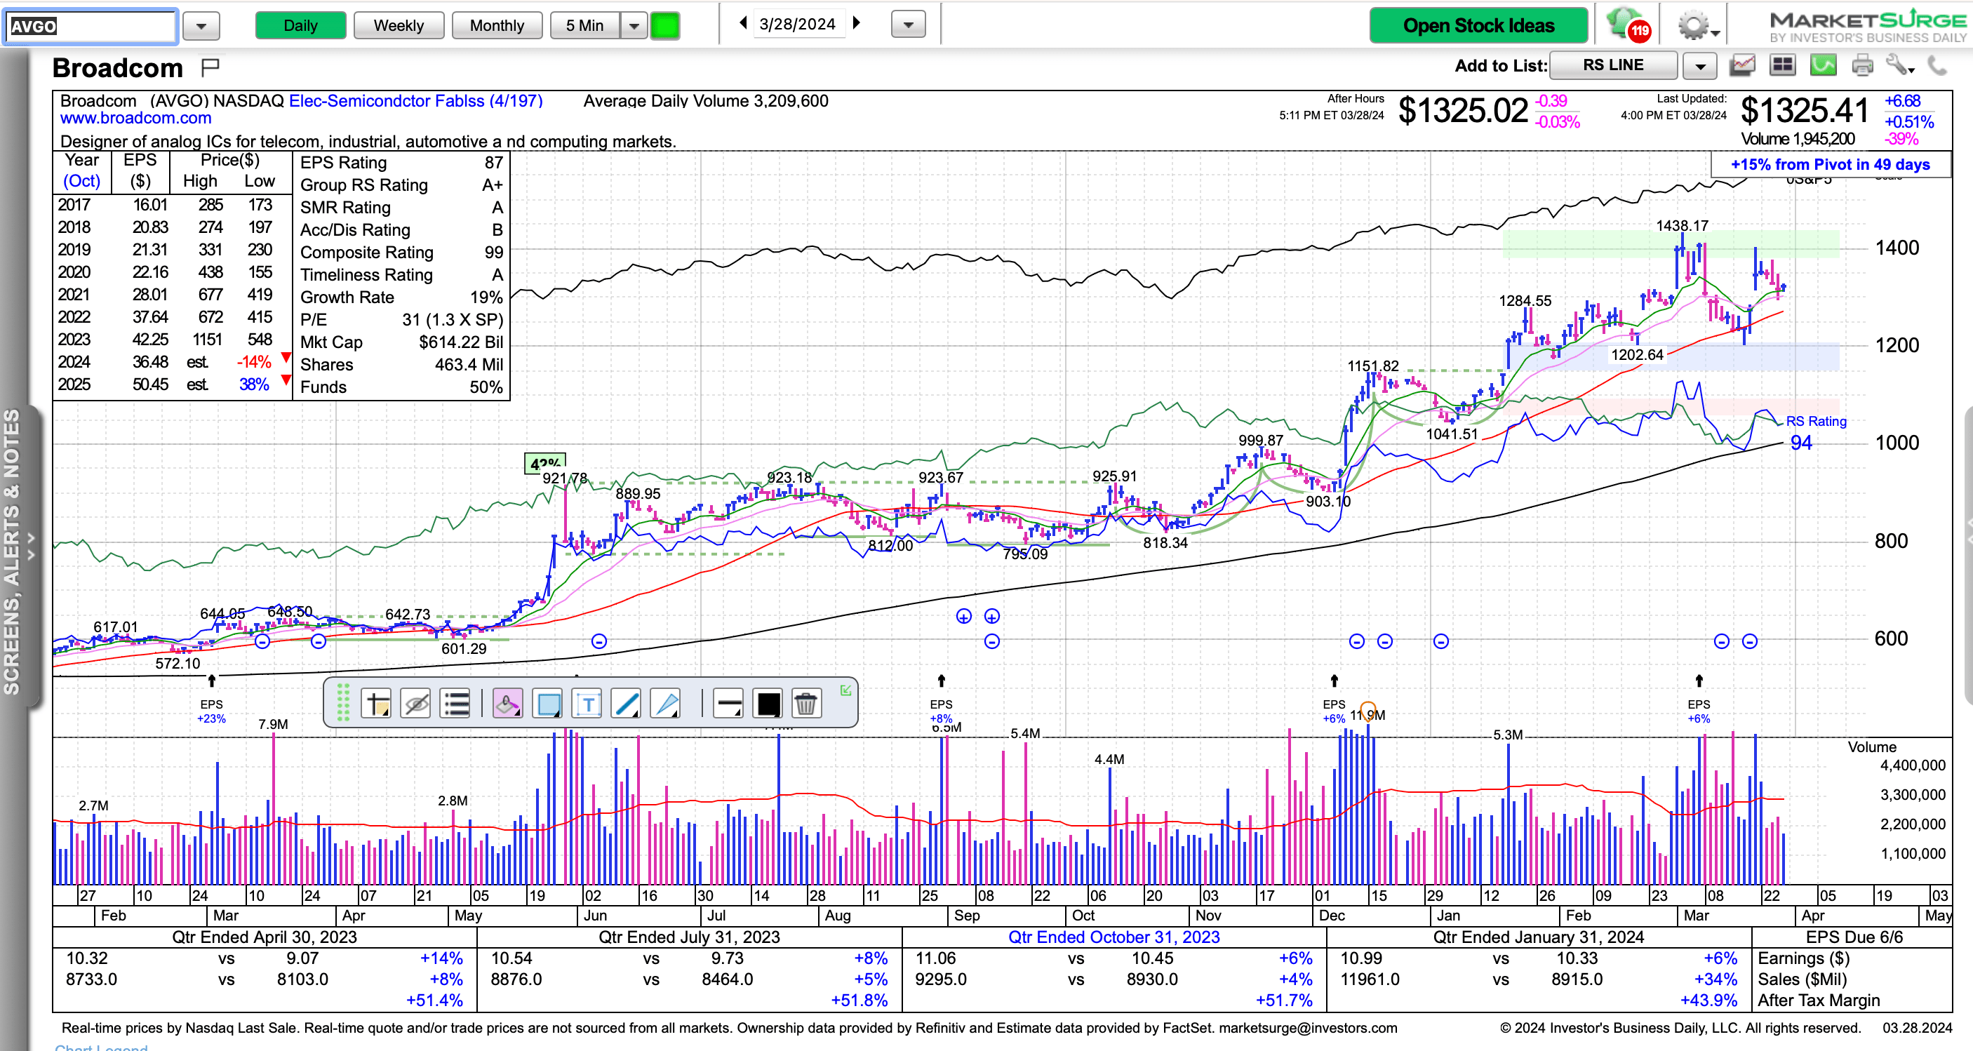Switch to the Monthly chart tab
The height and width of the screenshot is (1051, 1973).
(x=496, y=25)
